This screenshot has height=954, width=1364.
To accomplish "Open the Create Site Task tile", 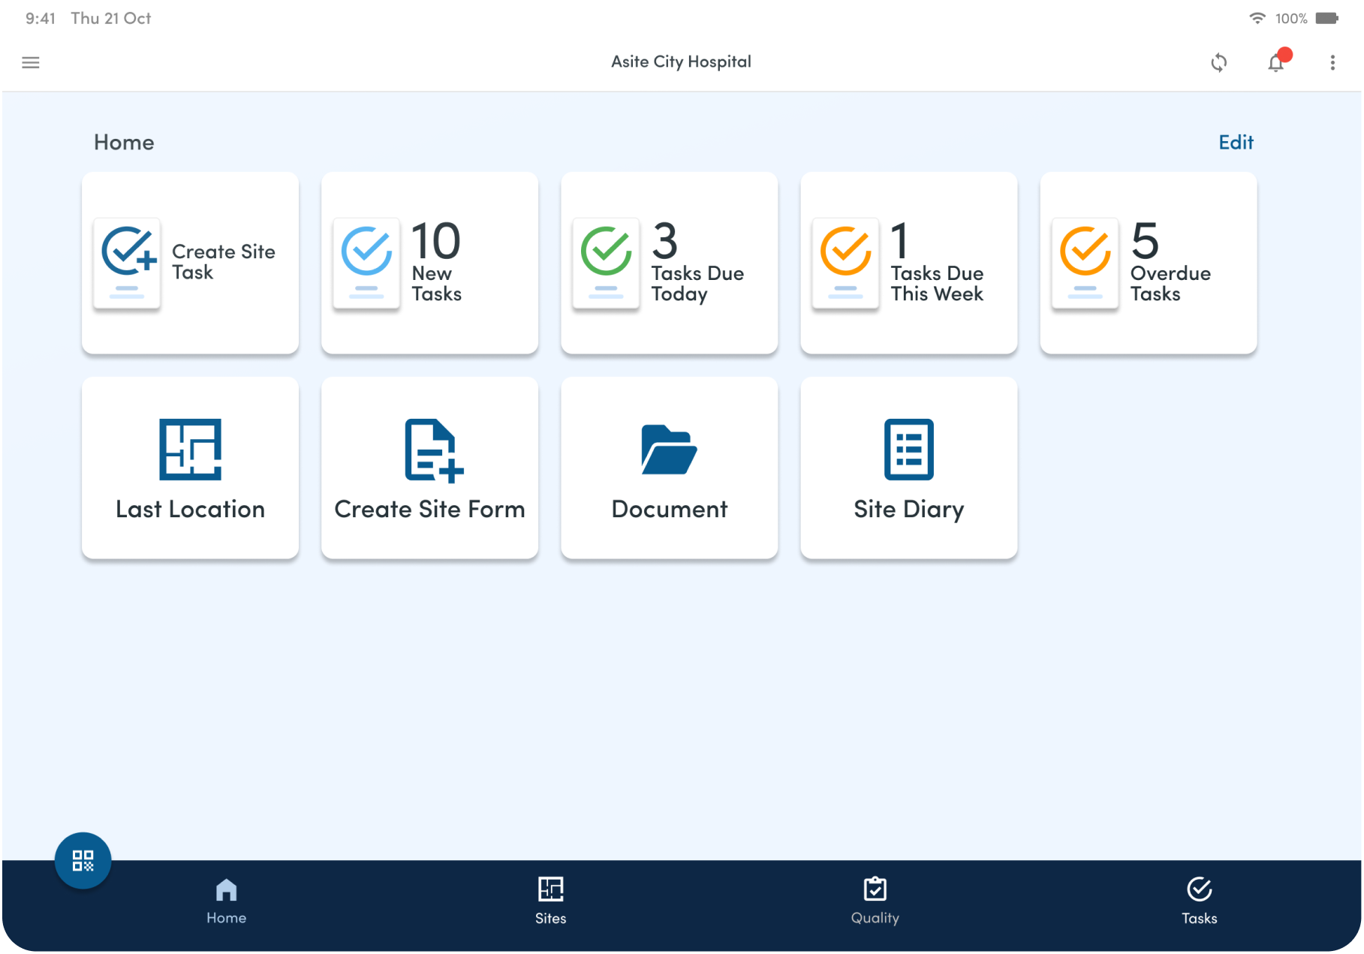I will (190, 263).
